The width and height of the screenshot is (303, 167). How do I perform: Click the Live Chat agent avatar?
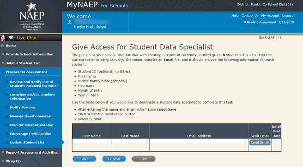[x=2, y=38]
